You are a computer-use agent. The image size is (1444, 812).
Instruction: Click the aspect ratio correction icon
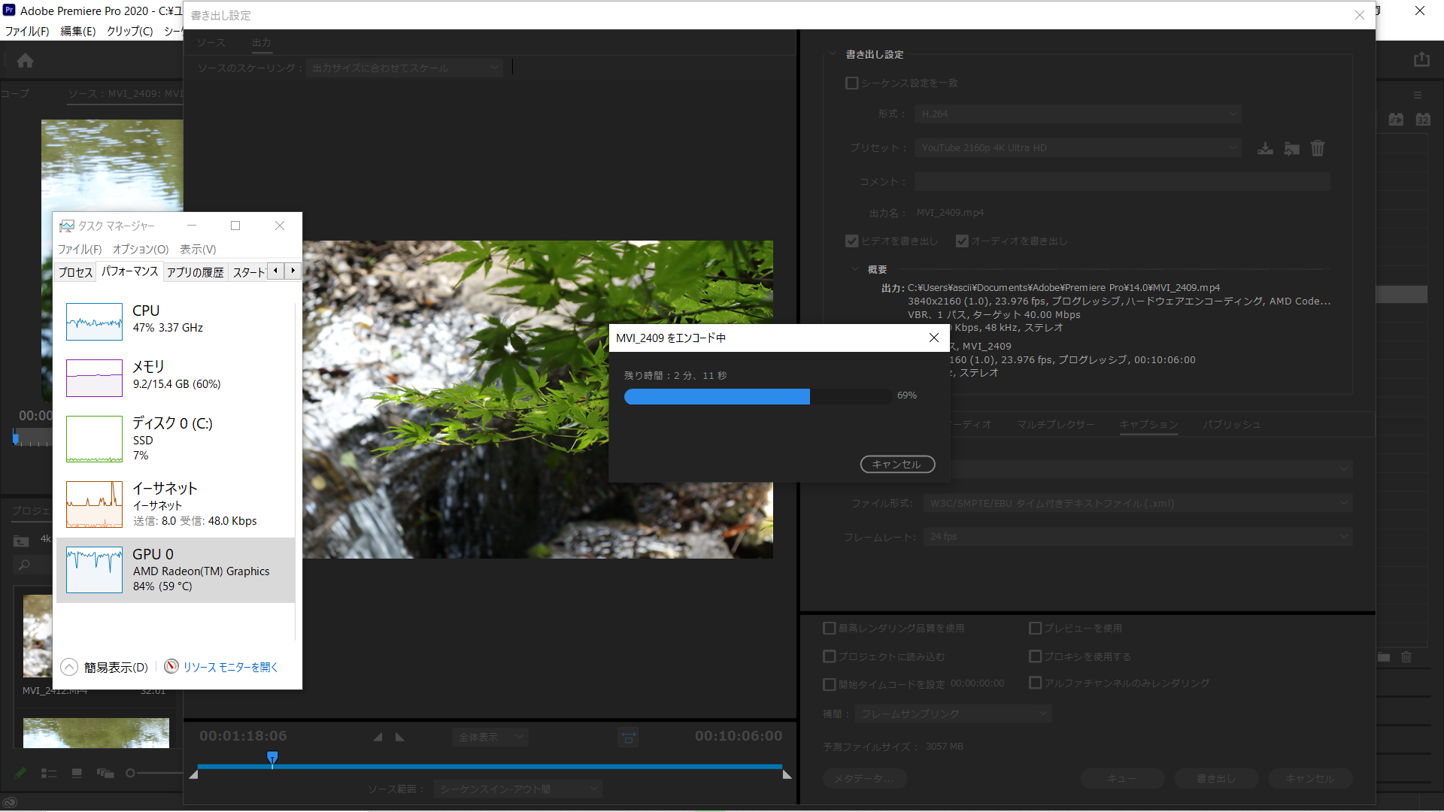click(629, 738)
